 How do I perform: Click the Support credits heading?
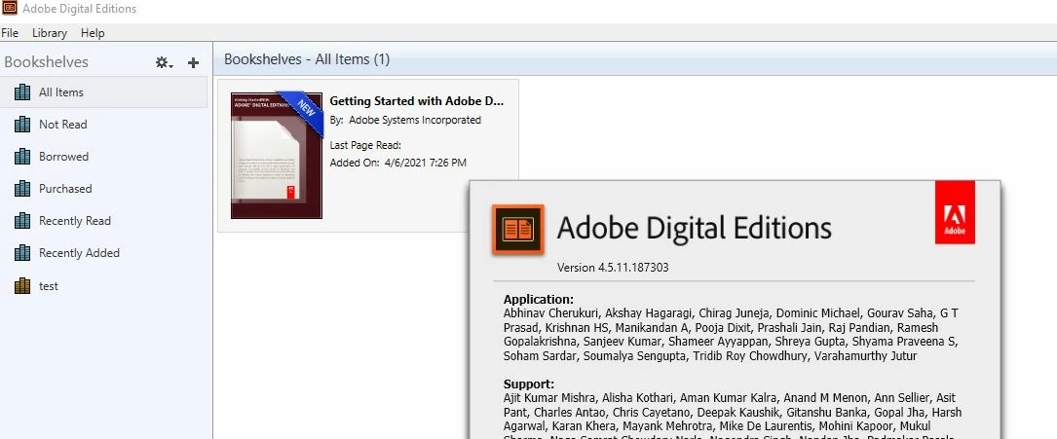[x=528, y=384]
